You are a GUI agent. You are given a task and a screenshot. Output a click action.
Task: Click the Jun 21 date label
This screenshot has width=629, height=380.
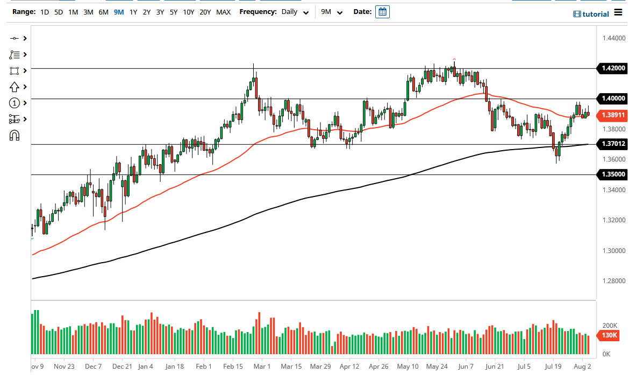point(495,367)
